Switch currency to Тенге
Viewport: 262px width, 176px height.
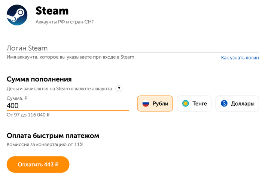click(x=194, y=103)
